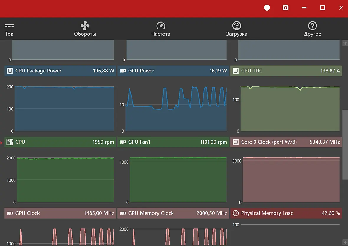Click the GPU Power graph area
This screenshot has height=246, width=348.
pyautogui.click(x=176, y=109)
